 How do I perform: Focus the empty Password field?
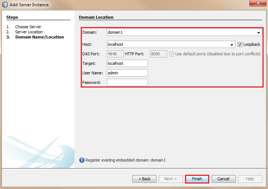coord(127,82)
